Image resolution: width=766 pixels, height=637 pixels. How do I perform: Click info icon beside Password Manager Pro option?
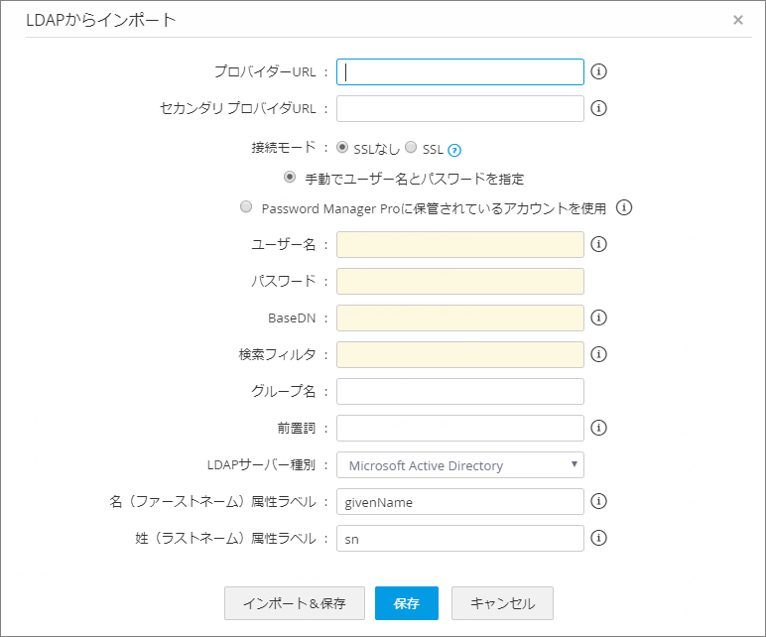click(624, 208)
